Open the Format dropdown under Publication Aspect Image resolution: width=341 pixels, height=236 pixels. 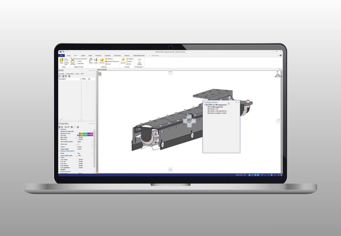pyautogui.click(x=92, y=153)
